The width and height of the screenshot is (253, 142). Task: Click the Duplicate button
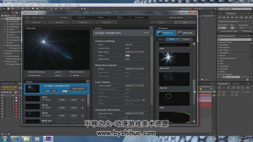(x=83, y=22)
